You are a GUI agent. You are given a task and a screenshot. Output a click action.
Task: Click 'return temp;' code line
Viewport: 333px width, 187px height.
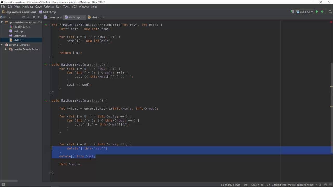click(x=71, y=53)
